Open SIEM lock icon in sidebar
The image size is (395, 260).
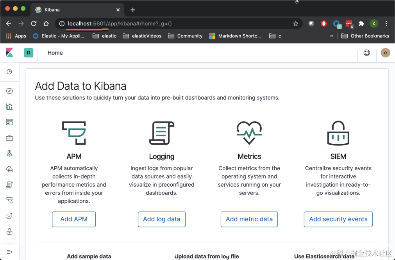click(9, 232)
